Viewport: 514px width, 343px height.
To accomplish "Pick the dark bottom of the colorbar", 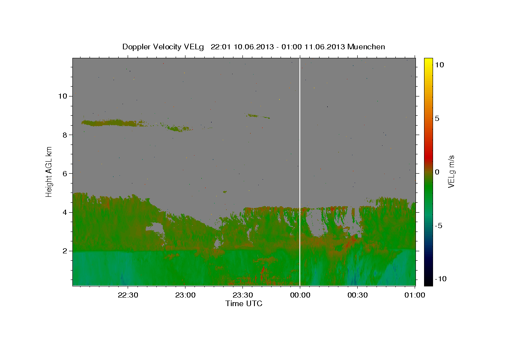I will click(x=428, y=279).
